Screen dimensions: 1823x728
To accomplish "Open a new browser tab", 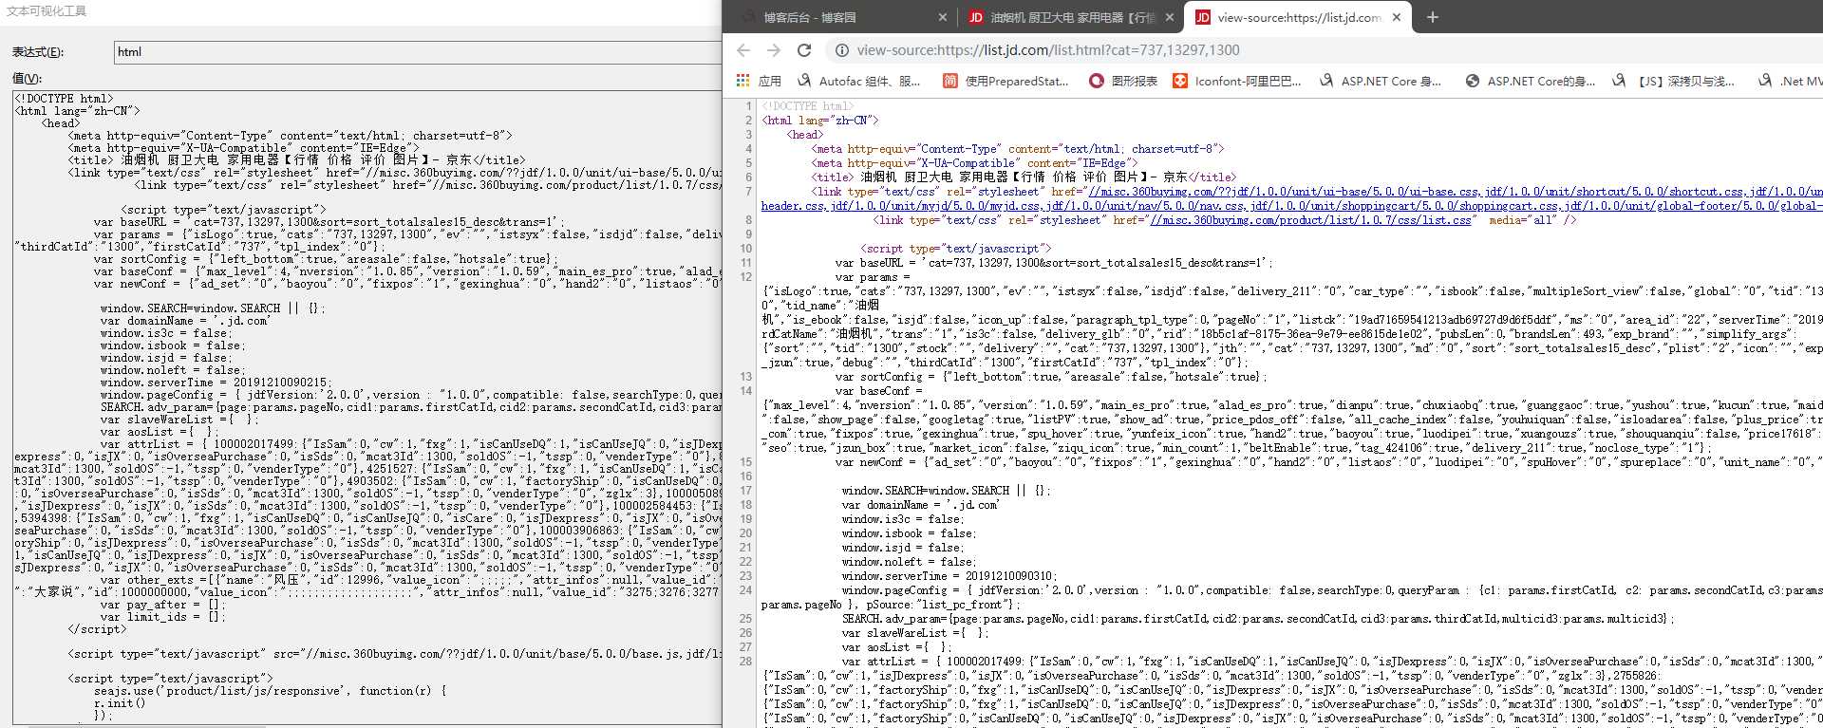I will pos(1433,17).
